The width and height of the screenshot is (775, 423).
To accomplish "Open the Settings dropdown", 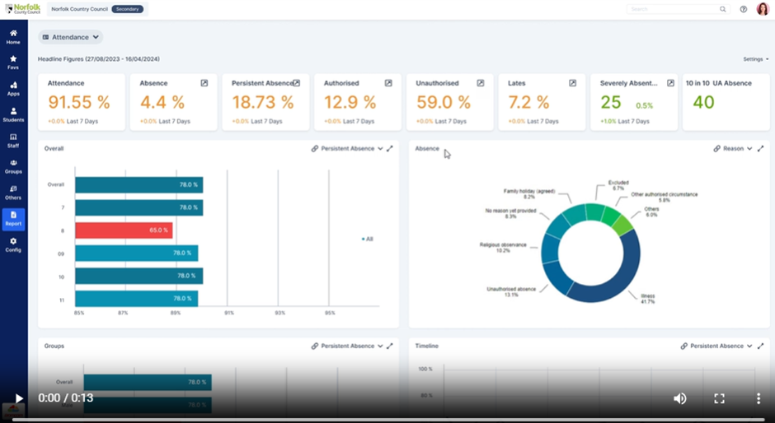I will [x=755, y=59].
